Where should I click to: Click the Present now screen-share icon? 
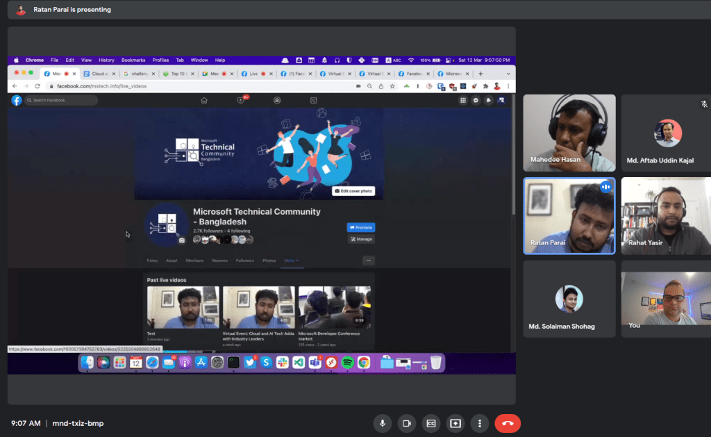click(455, 423)
